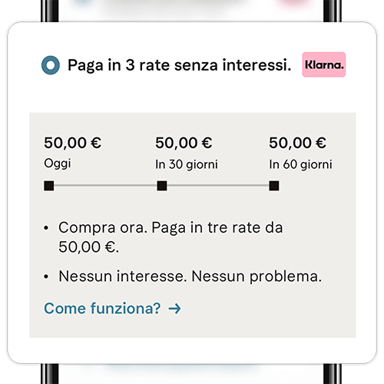
Task: Click the timeline line between first two markers
Action: tap(105, 185)
